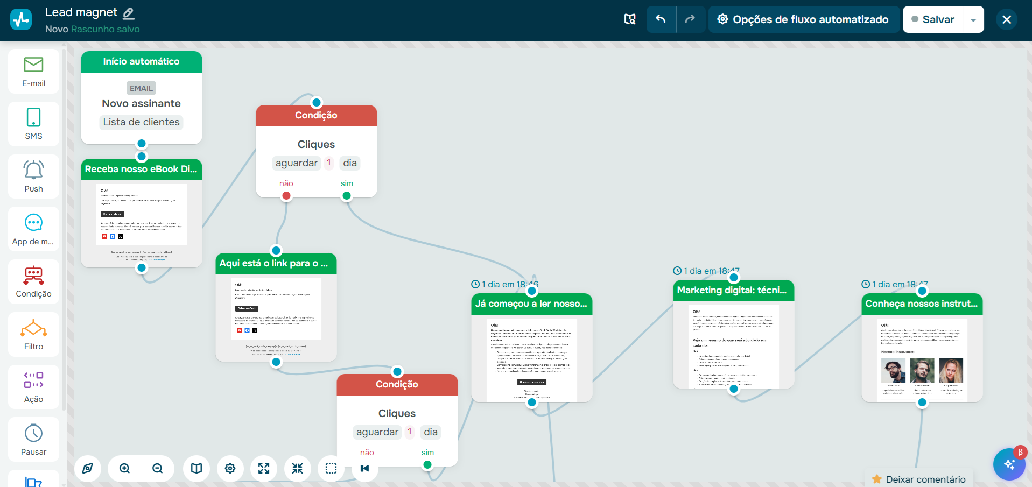
Task: Select the lower Condição block header
Action: (397, 384)
